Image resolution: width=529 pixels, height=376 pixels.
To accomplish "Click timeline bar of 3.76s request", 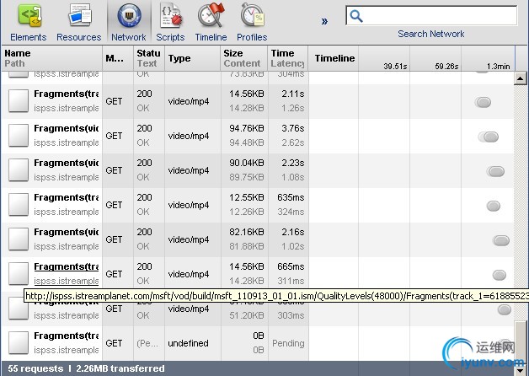I will [489, 137].
